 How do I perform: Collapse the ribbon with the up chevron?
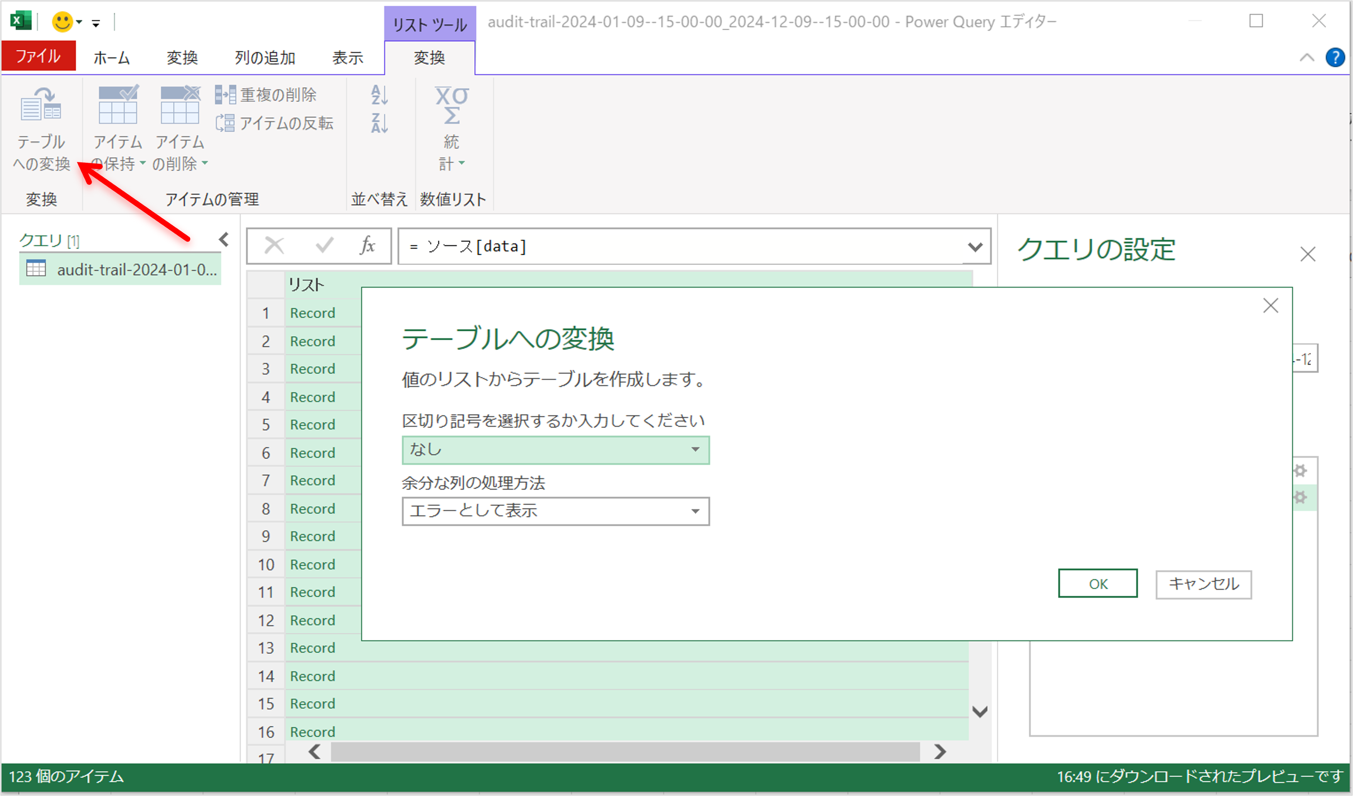coord(1307,58)
